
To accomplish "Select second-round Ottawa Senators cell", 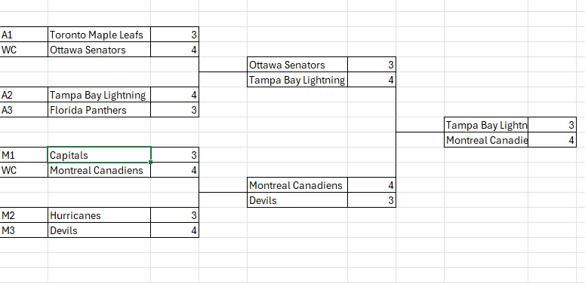I will click(x=297, y=65).
